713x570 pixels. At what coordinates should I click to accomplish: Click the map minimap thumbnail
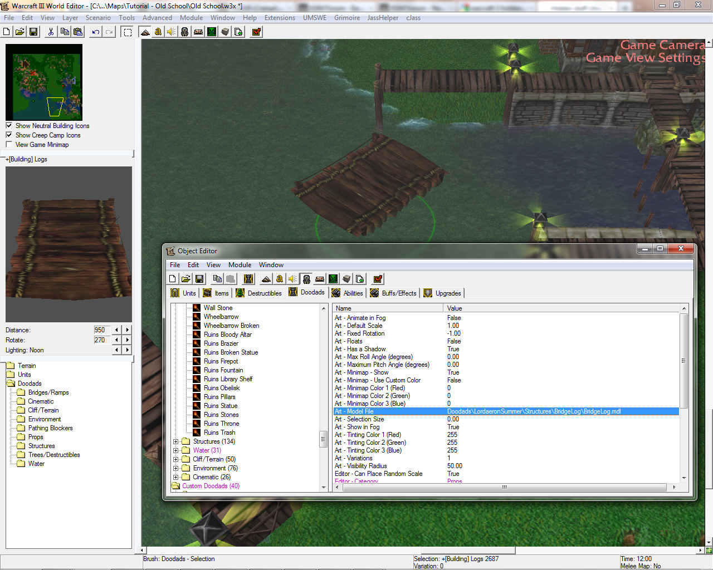[44, 82]
